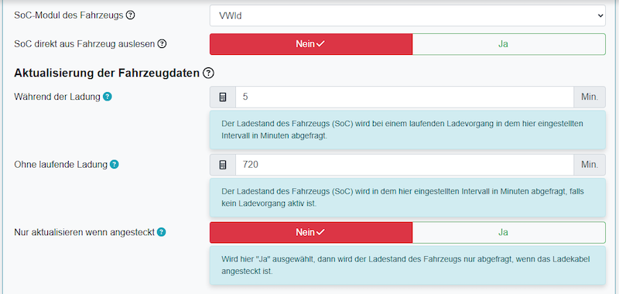Select Nein for SoC direkt aus Fahrzeug auslesen
The height and width of the screenshot is (294, 619).
(x=311, y=44)
